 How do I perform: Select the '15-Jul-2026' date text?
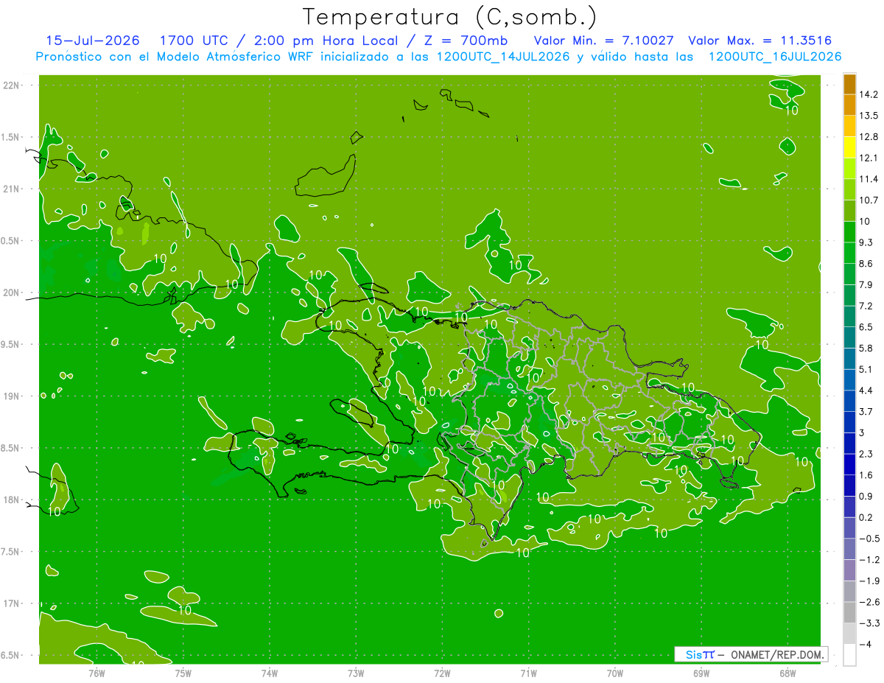93,41
